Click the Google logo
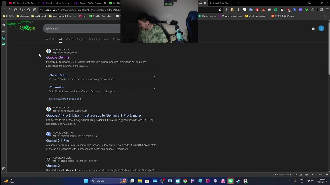 pyautogui.click(x=27, y=28)
